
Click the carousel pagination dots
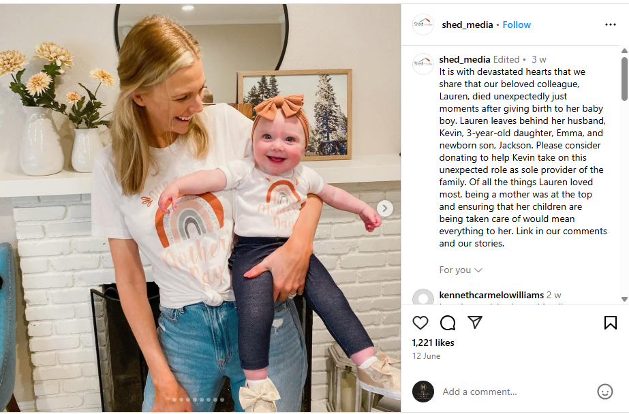(198, 400)
